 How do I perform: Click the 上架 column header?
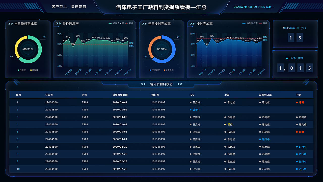point(227,95)
